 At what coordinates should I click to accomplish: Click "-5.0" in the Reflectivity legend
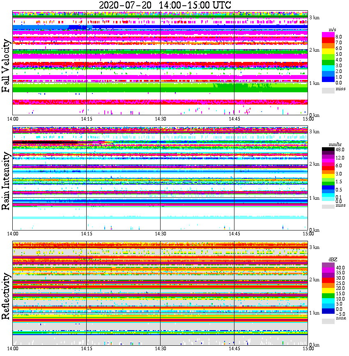(340, 314)
